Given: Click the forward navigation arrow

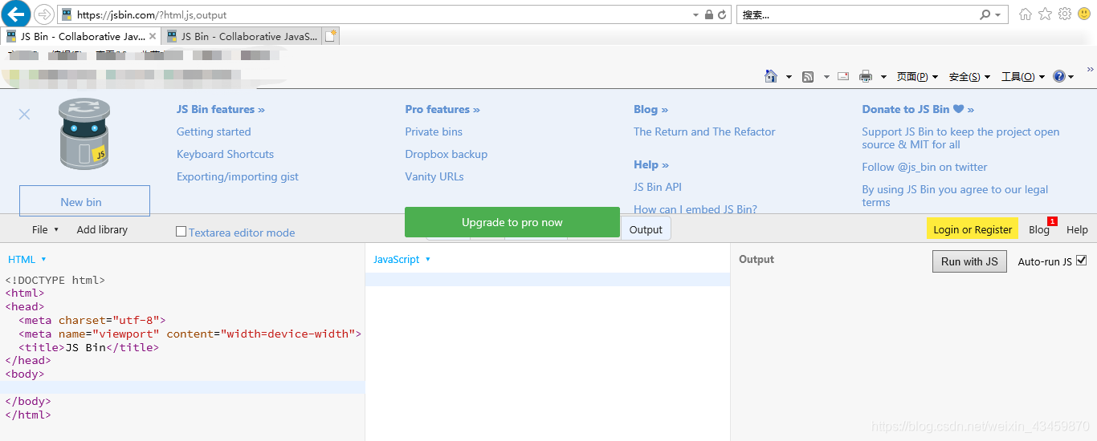Looking at the screenshot, I should tap(44, 14).
